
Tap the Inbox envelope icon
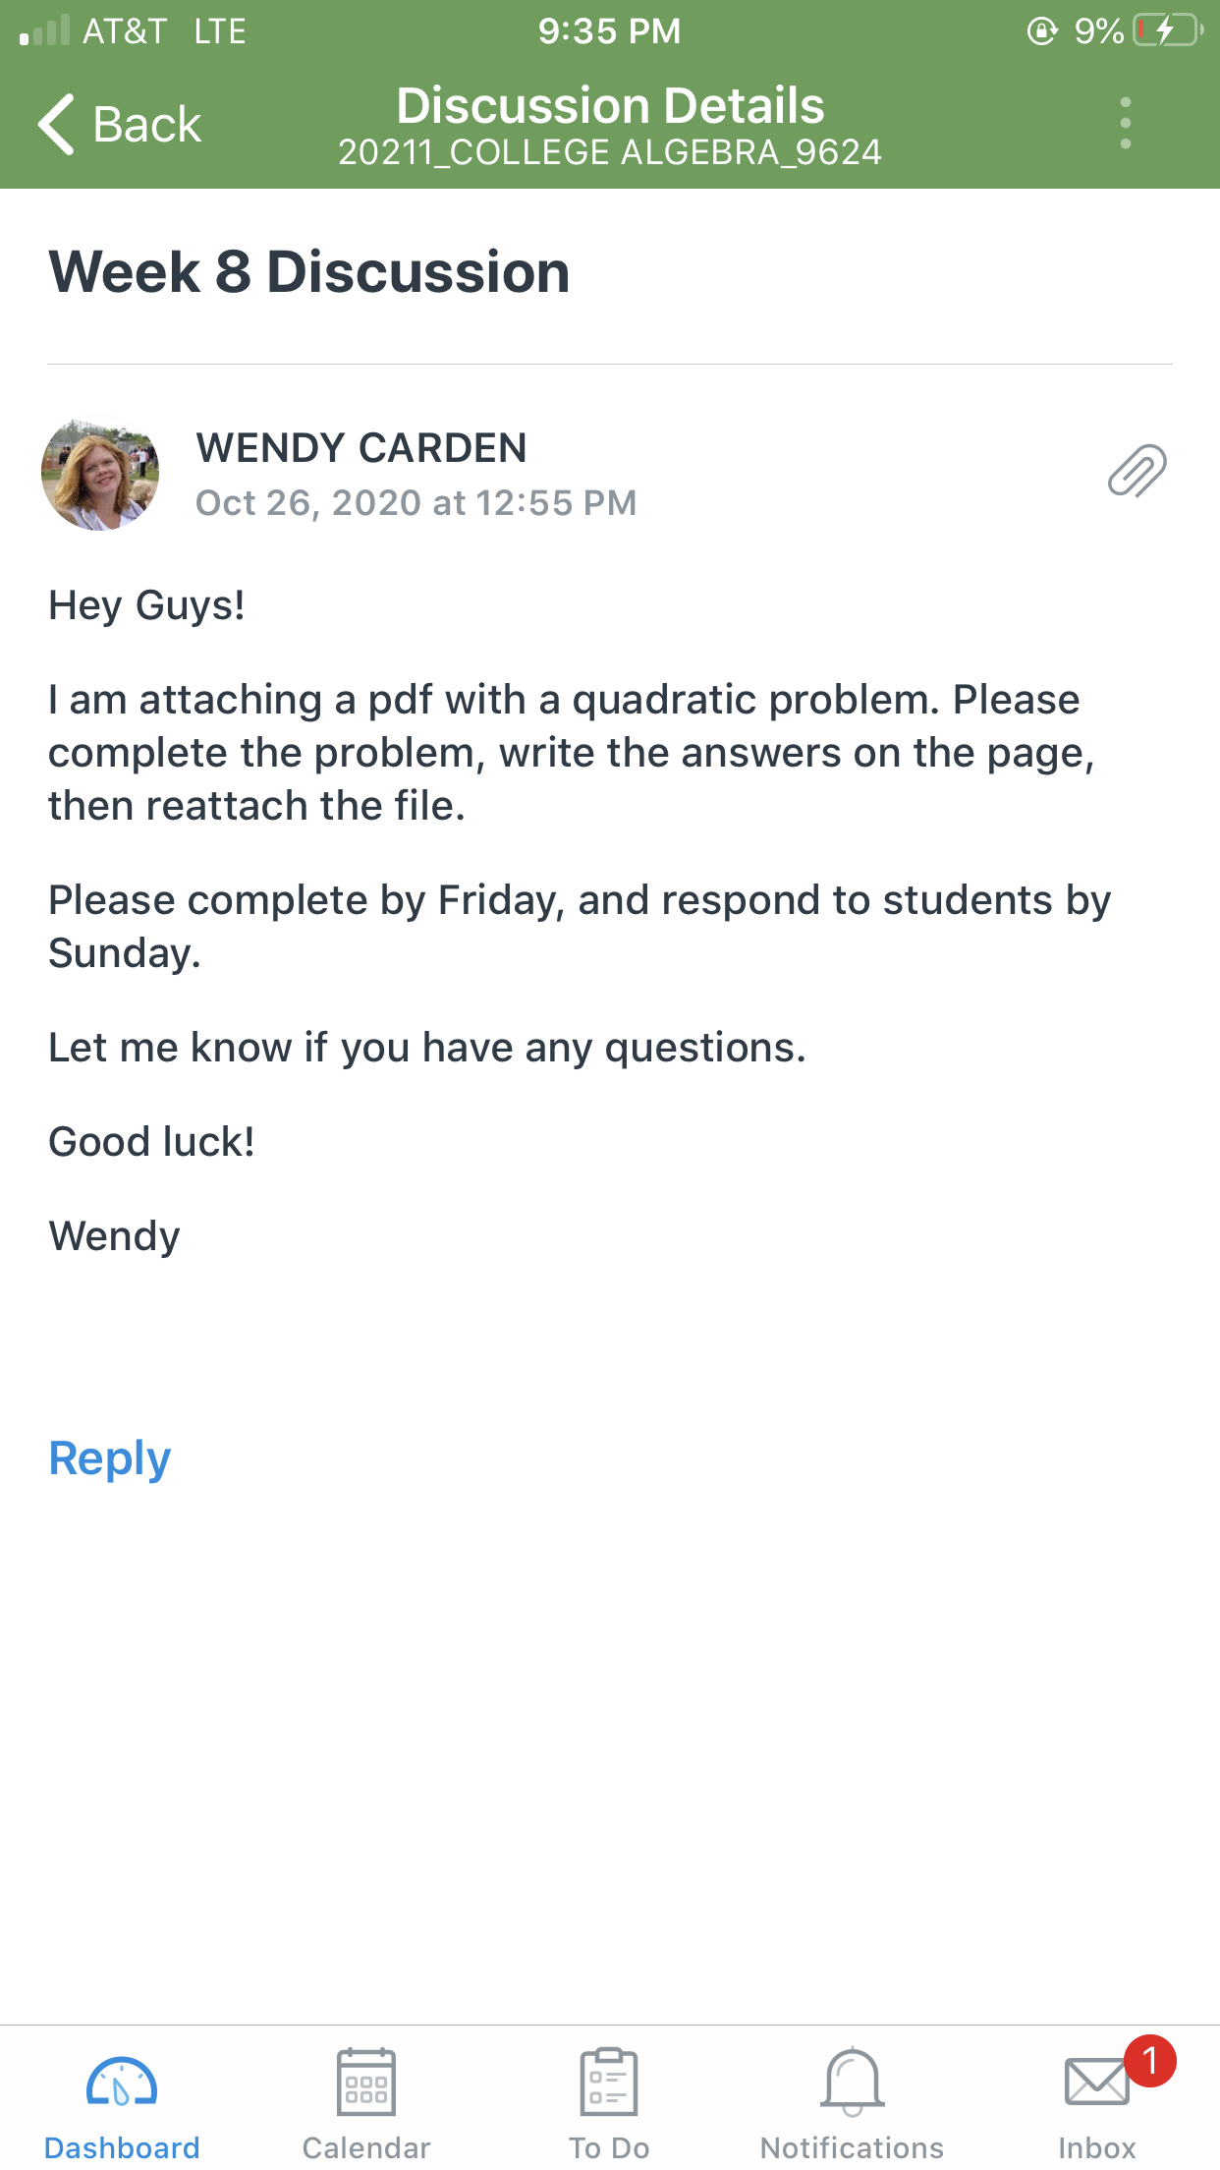click(1096, 2082)
